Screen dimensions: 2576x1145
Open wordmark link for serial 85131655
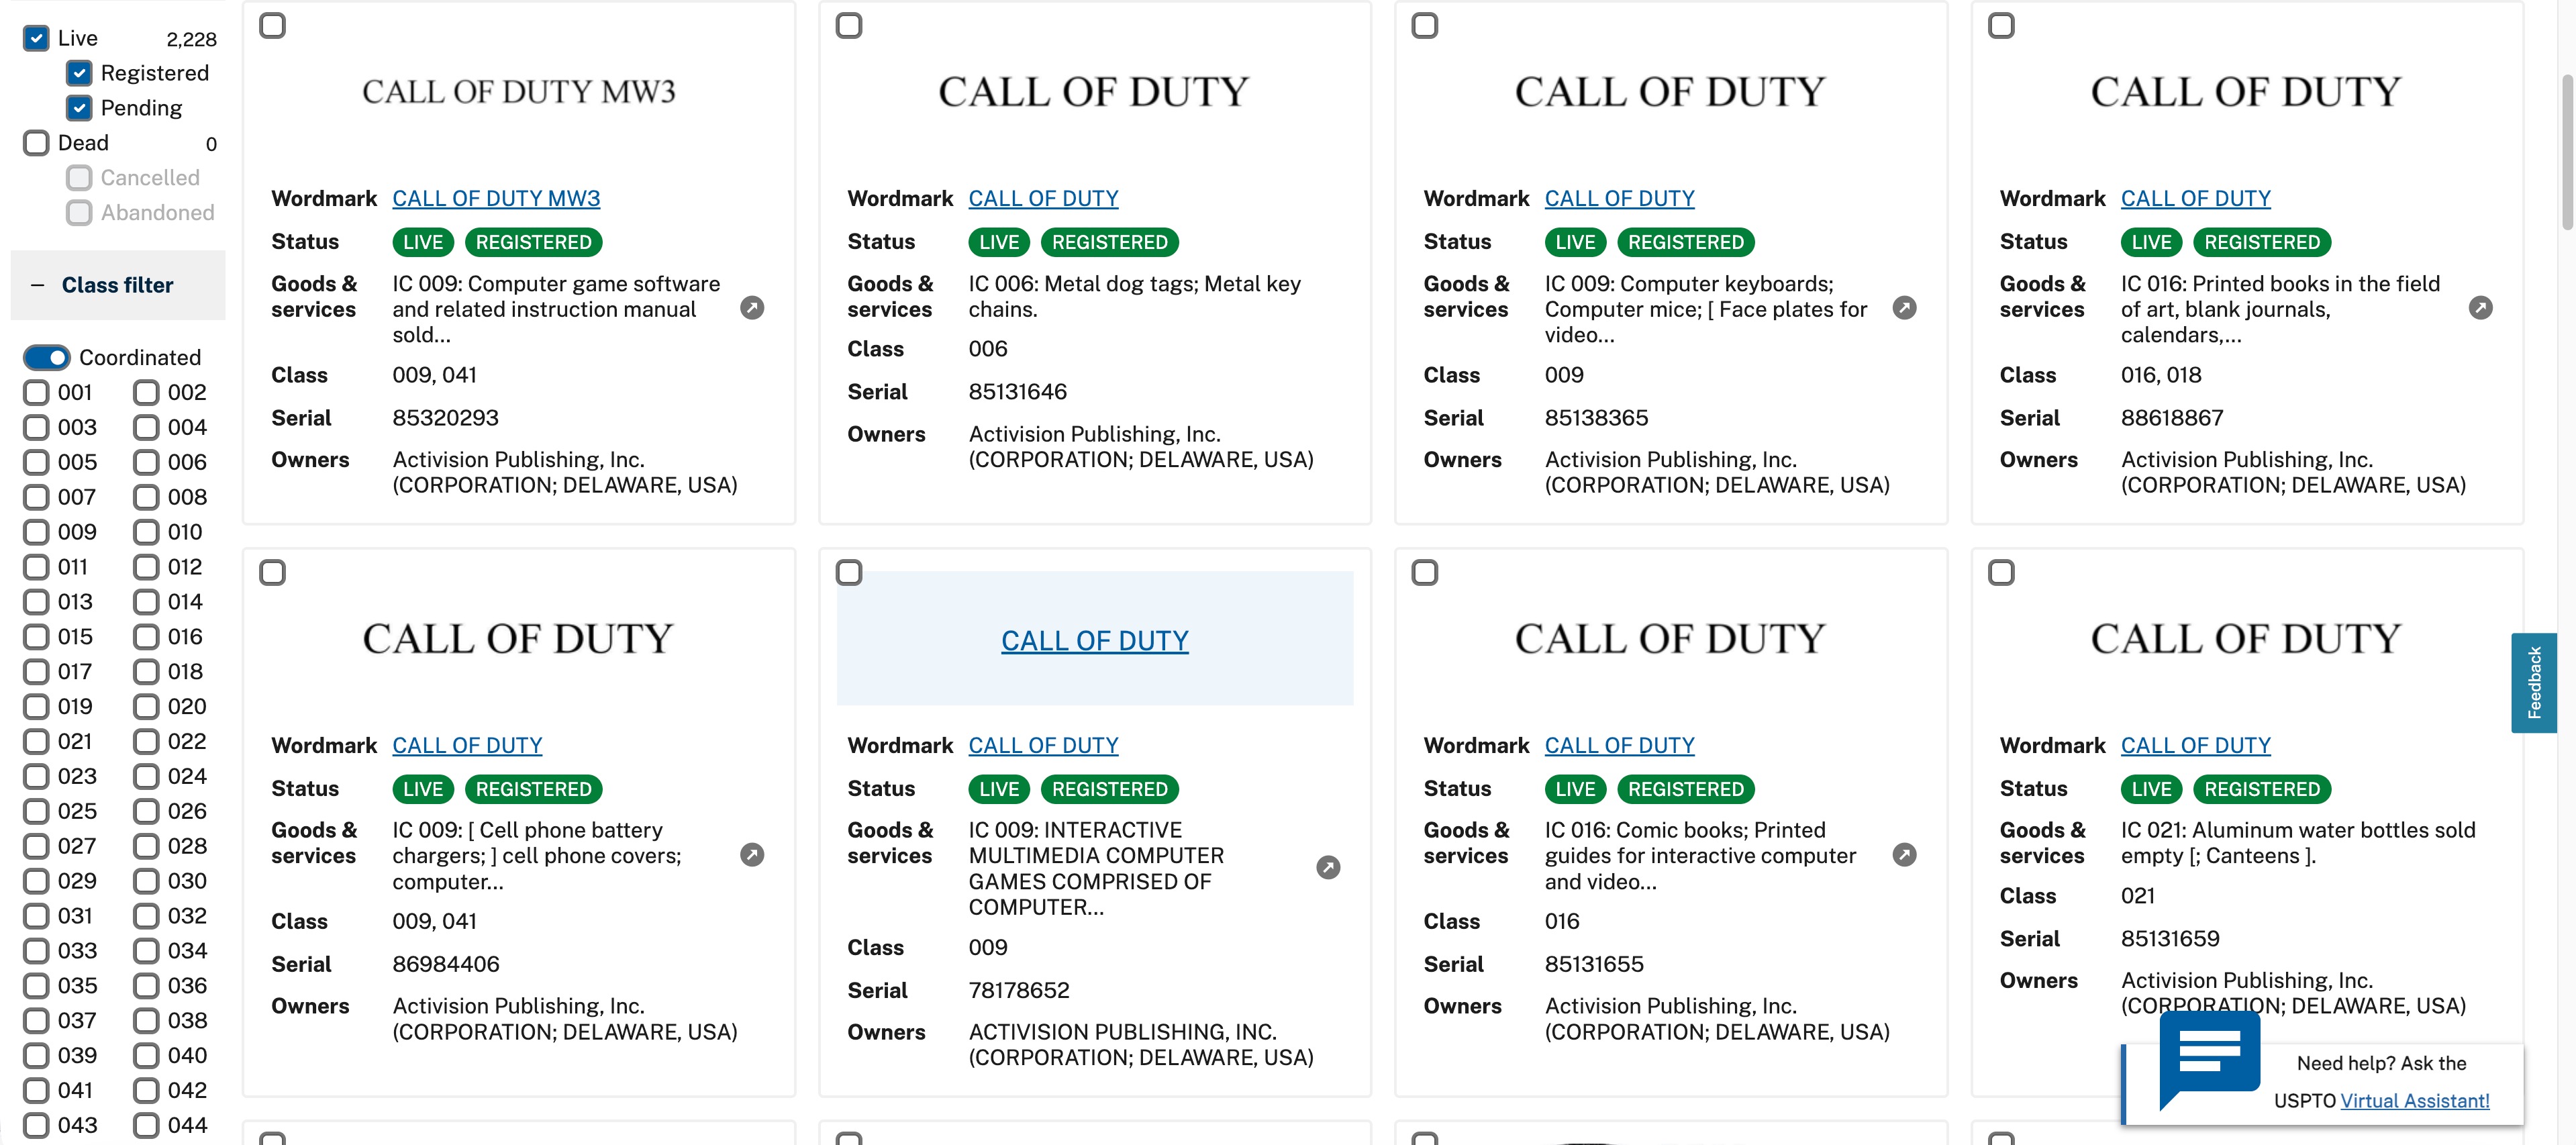1619,745
